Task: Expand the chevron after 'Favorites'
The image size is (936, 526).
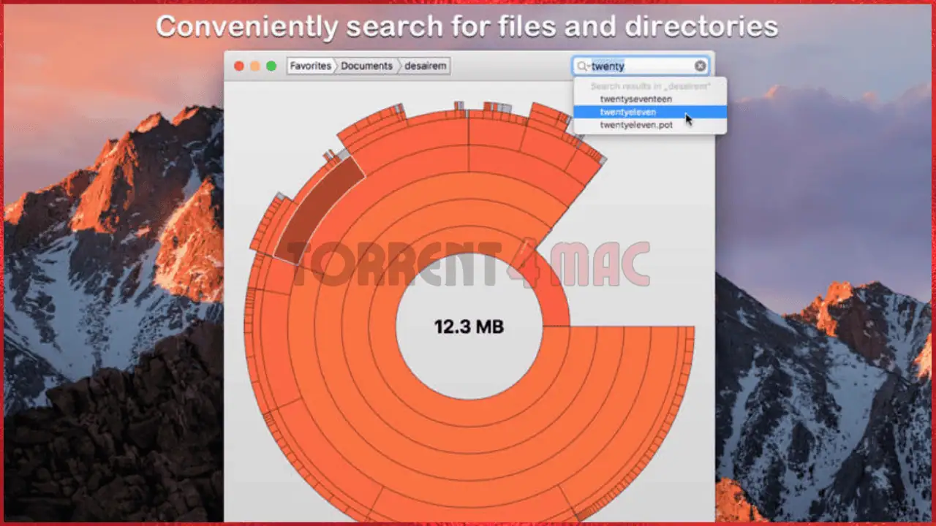Action: click(x=336, y=66)
